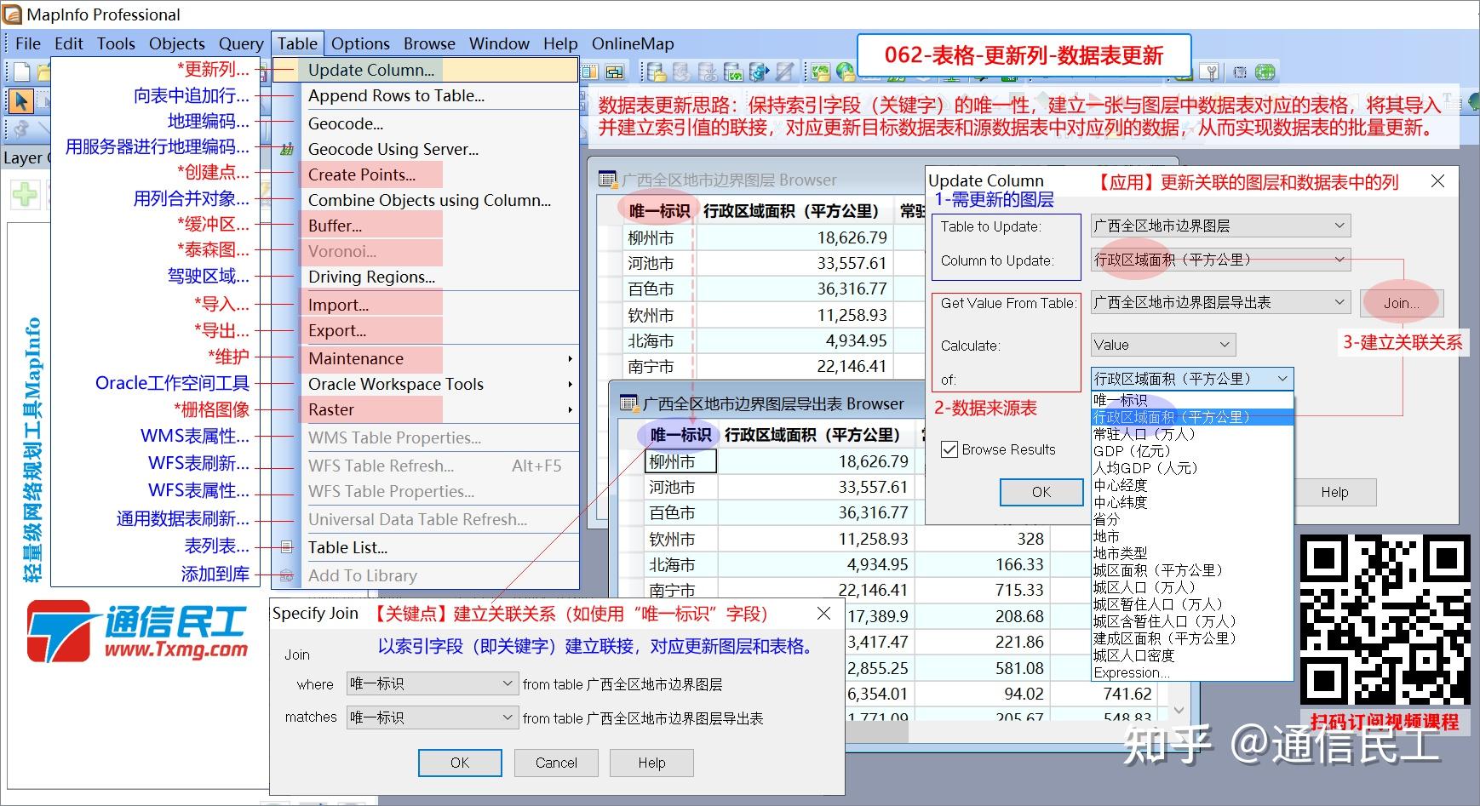Image resolution: width=1480 pixels, height=806 pixels.
Task: Choose Append Rows to Table... menu item
Action: pyautogui.click(x=425, y=95)
